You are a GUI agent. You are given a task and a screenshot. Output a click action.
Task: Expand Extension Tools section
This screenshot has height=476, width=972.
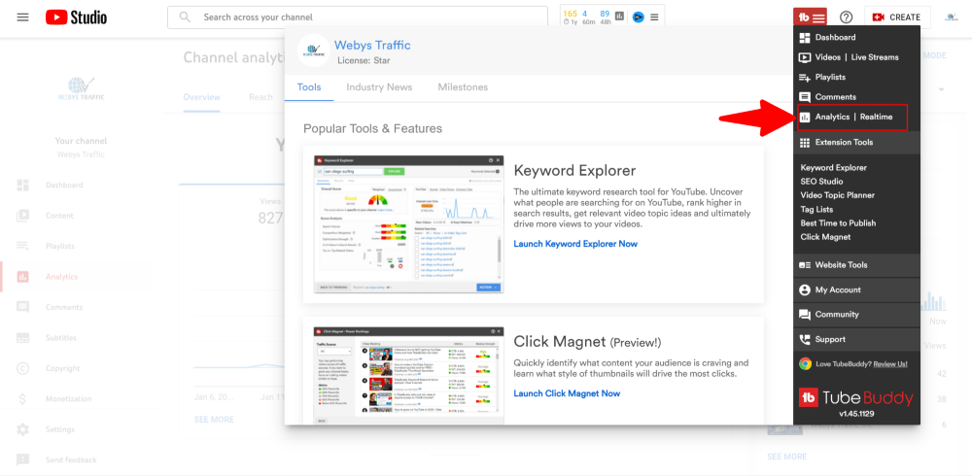click(856, 143)
